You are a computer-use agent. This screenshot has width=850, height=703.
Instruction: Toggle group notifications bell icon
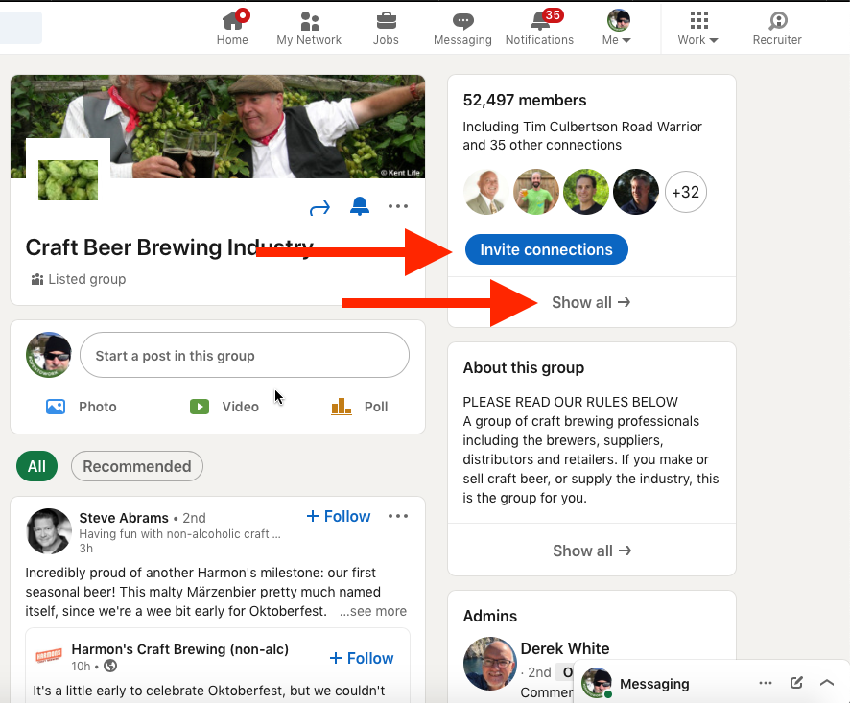click(x=360, y=206)
